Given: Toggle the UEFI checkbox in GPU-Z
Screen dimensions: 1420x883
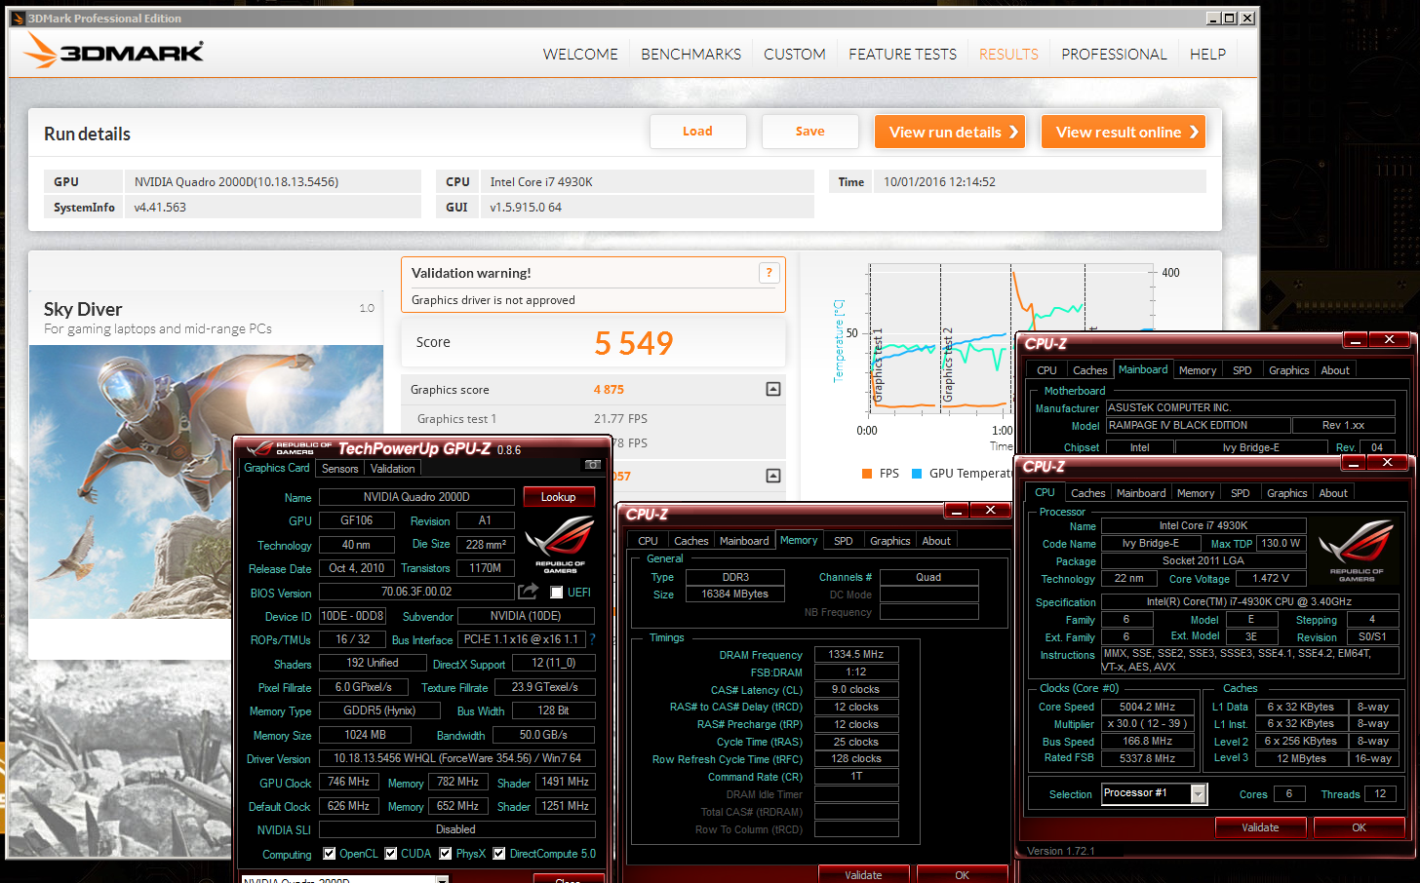Looking at the screenshot, I should tap(556, 592).
